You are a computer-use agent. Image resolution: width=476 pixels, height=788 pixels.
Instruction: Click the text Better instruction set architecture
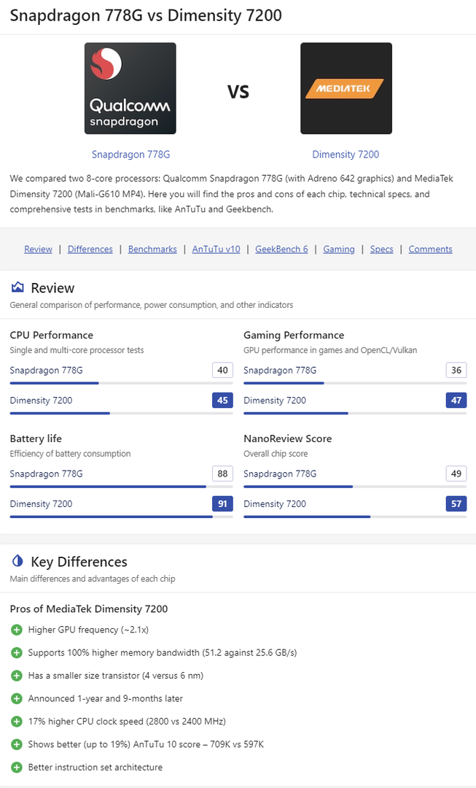click(95, 768)
